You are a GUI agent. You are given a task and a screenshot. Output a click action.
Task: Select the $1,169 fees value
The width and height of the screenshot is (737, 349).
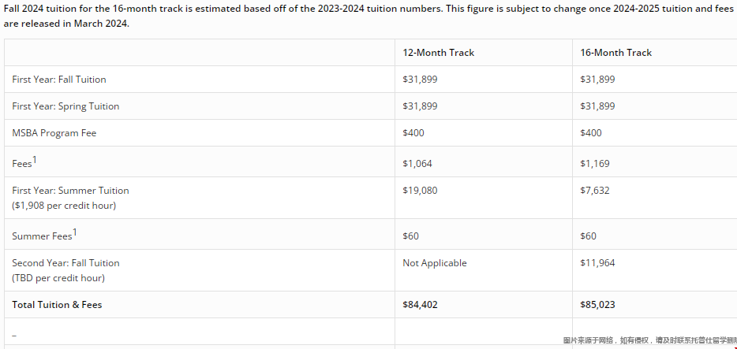coord(594,164)
